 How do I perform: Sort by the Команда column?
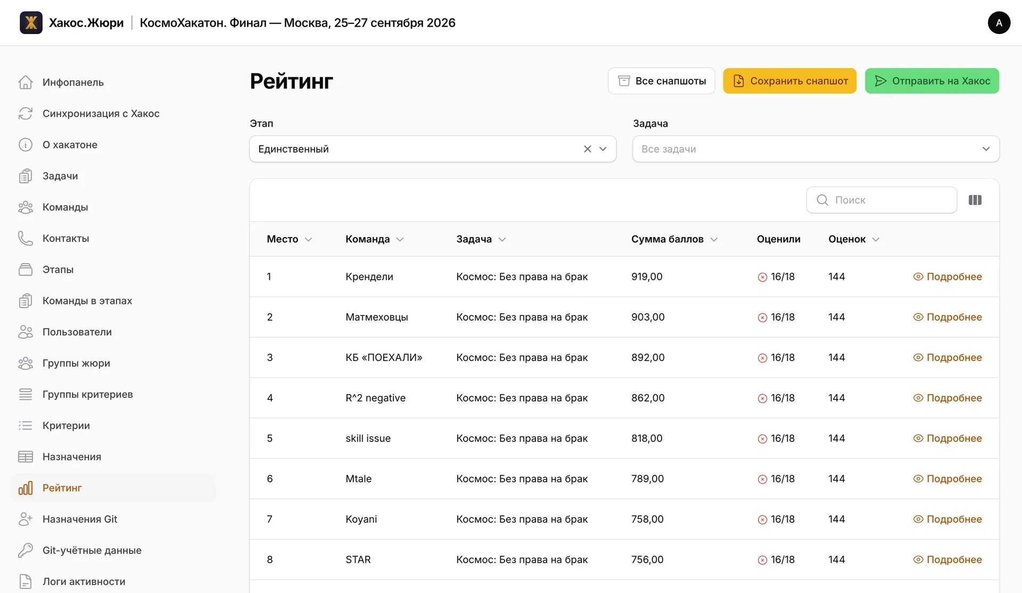(374, 239)
